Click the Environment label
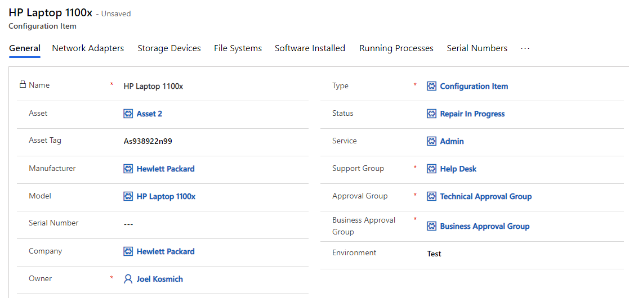Image resolution: width=629 pixels, height=298 pixels. [x=354, y=253]
